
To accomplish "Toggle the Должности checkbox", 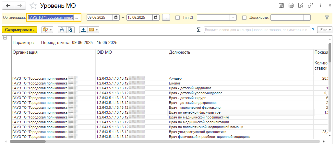I will point(245,17).
